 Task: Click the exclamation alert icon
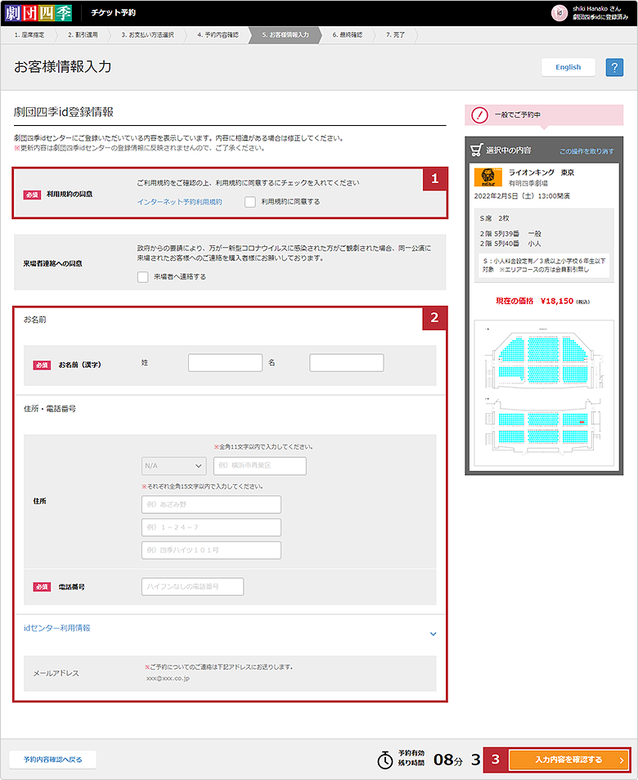click(x=479, y=115)
